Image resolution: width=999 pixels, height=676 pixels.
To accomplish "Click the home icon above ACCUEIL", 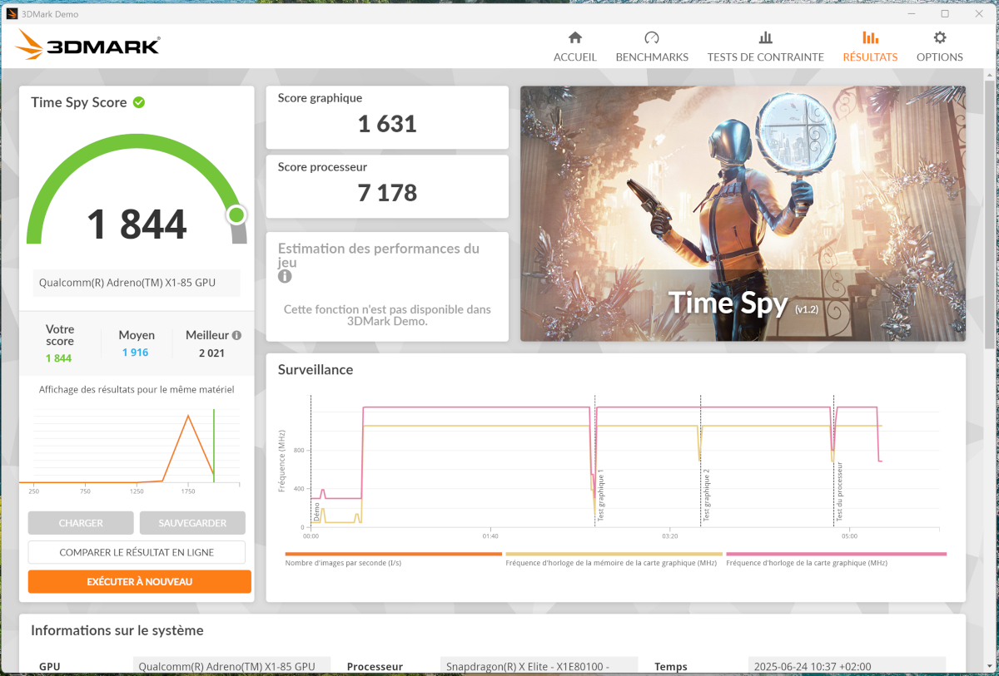I will [x=575, y=37].
